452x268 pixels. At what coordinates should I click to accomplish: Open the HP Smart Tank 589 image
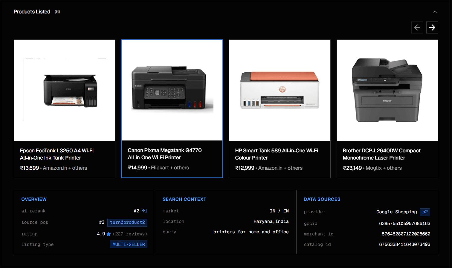click(x=280, y=90)
